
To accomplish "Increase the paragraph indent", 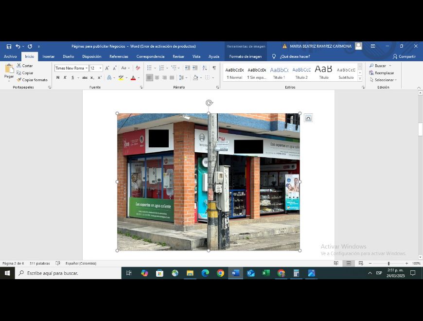I will pyautogui.click(x=195, y=68).
